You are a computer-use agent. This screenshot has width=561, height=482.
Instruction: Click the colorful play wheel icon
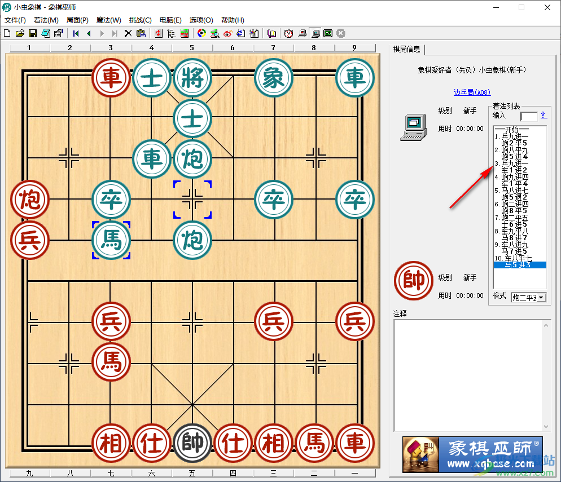click(x=202, y=34)
